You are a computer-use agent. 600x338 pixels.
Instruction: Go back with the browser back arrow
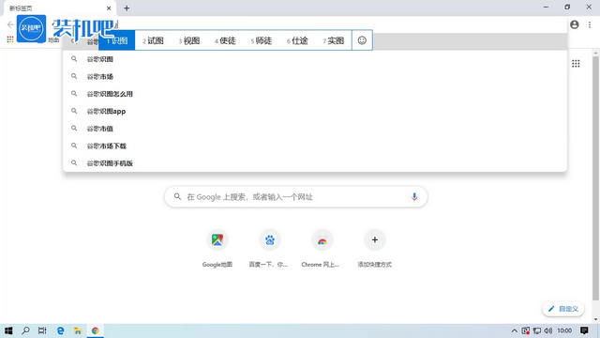pyautogui.click(x=10, y=24)
